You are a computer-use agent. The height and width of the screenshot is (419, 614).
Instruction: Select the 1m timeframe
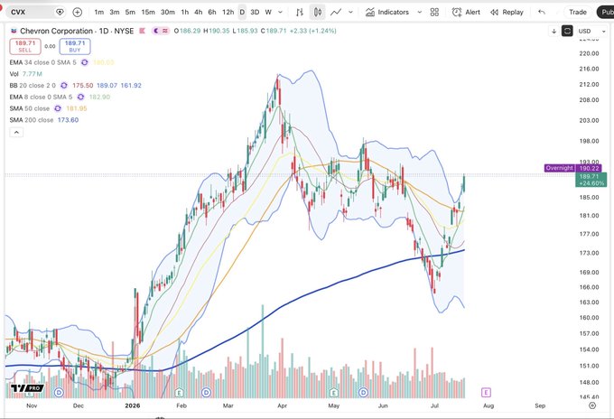[99, 12]
